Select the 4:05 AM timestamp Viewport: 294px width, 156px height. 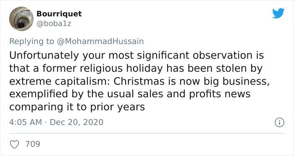pos(26,122)
